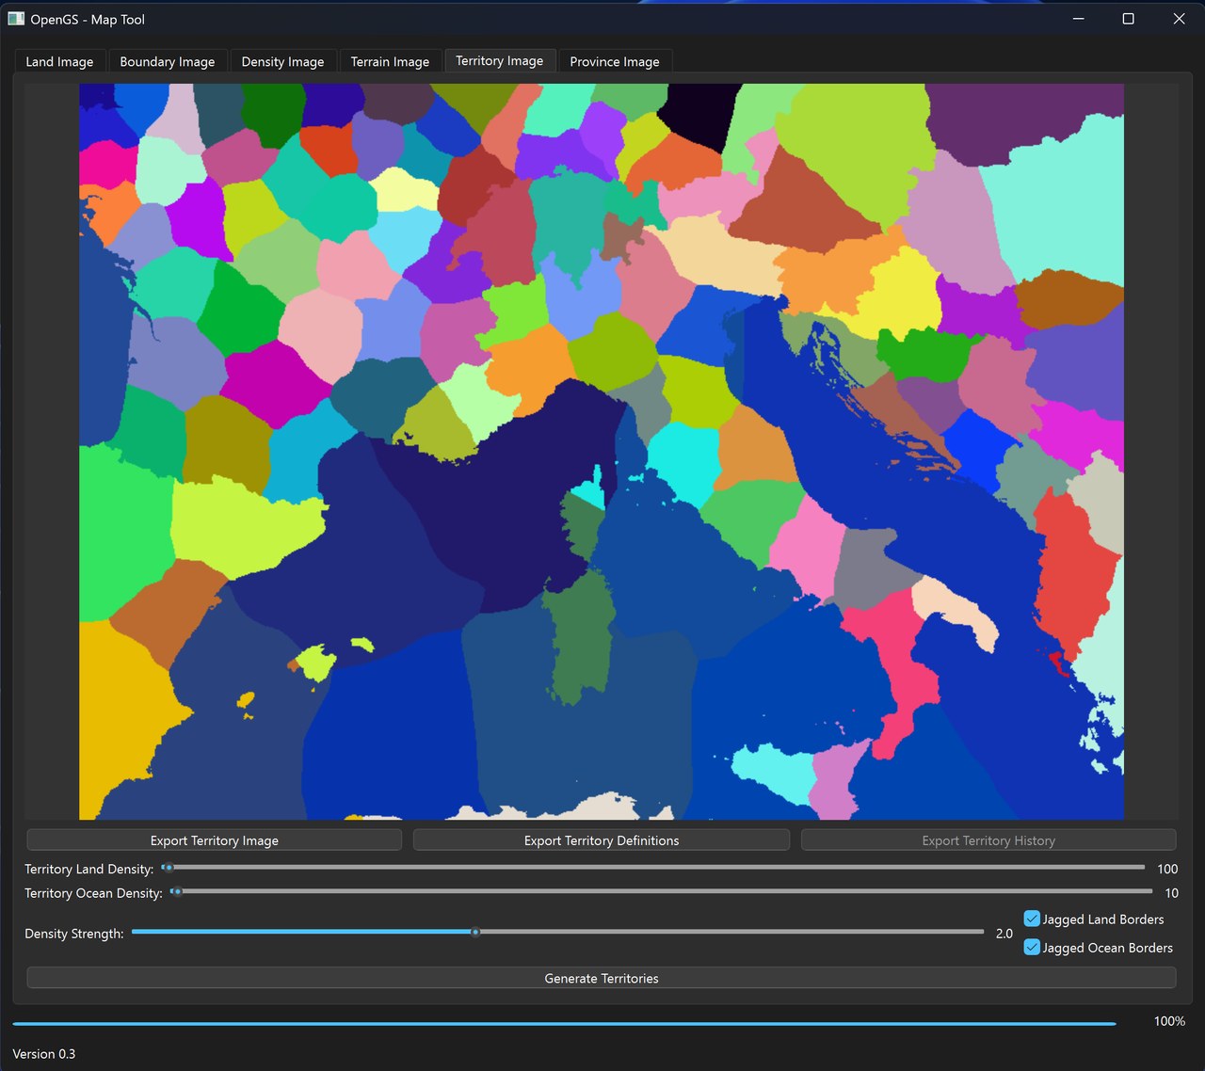Click the Density Strength slider handle
Image resolution: width=1205 pixels, height=1071 pixels.
tap(475, 933)
